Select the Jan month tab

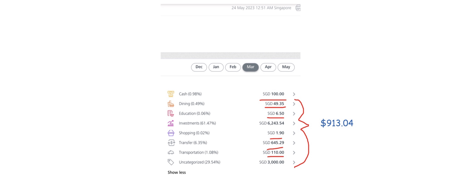tap(216, 67)
